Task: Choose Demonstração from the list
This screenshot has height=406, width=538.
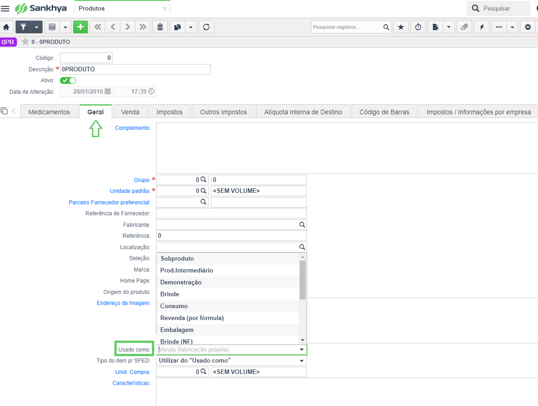Action: coord(228,282)
